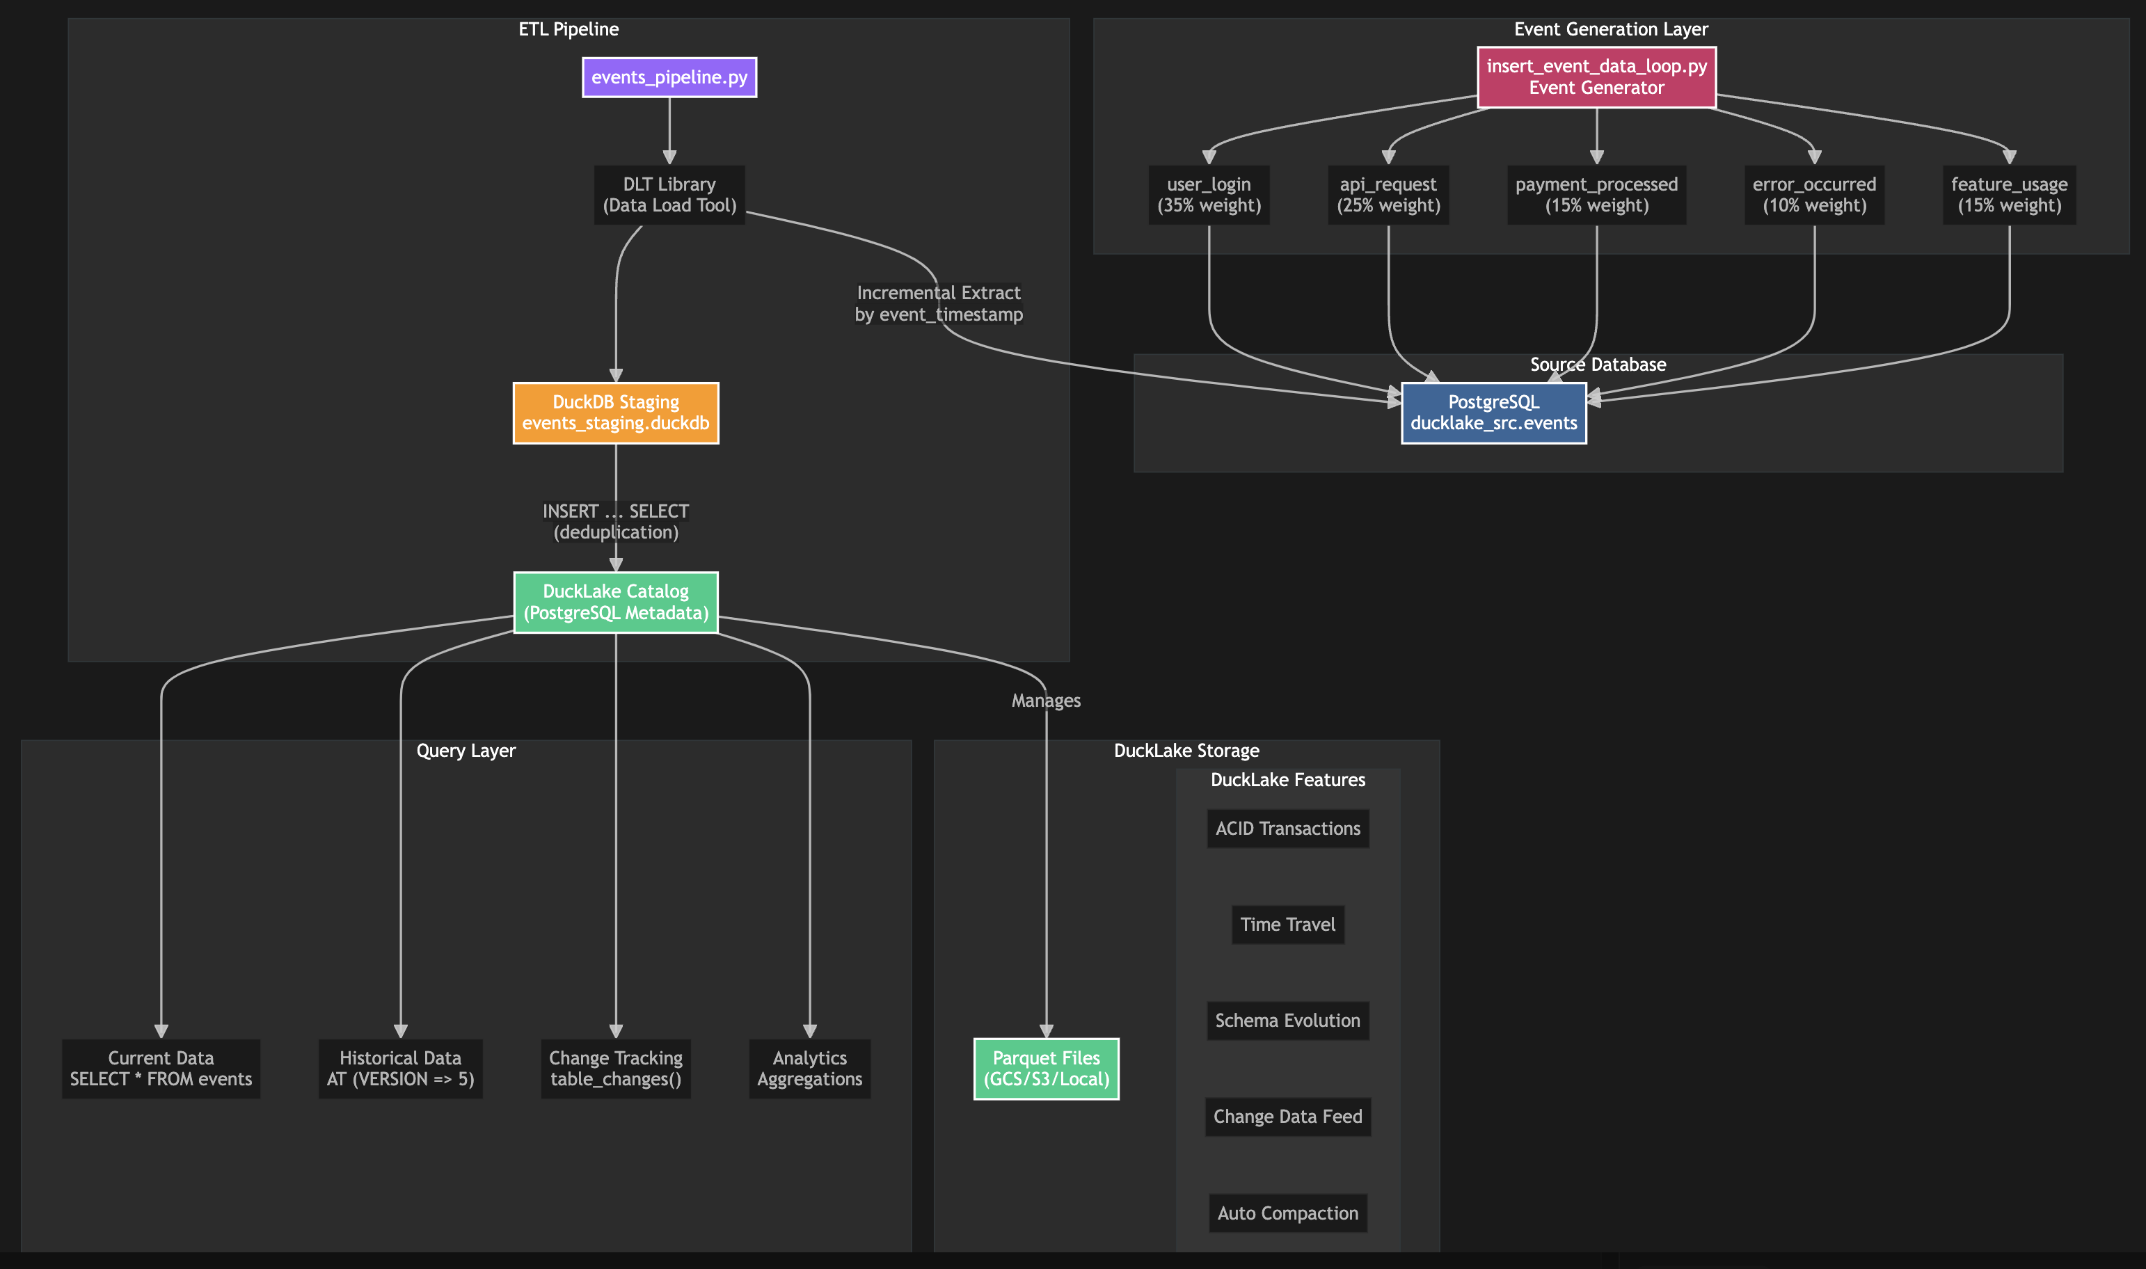Screen dimensions: 2146x1269
Task: Select the Parquet Files (GCS/S3/Local) node
Action: [1046, 1069]
